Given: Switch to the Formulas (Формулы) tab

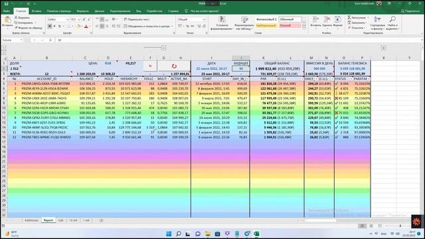Looking at the screenshot, I should tap(82, 11).
